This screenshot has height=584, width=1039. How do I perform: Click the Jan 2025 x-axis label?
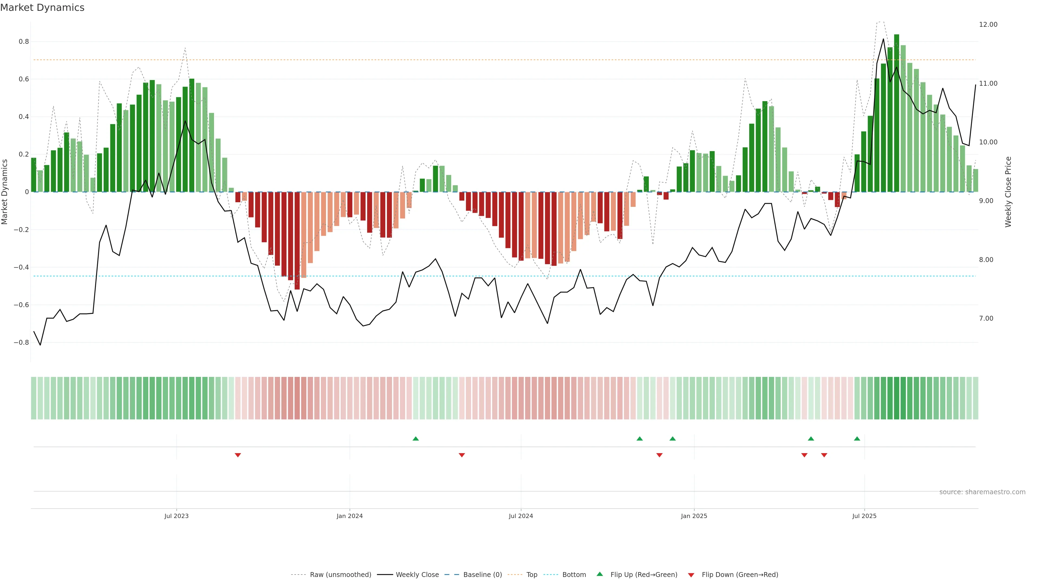(x=694, y=516)
